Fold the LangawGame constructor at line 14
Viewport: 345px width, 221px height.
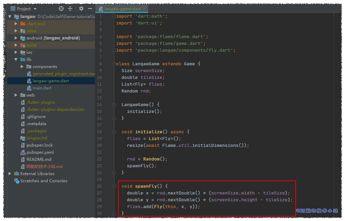point(114,105)
